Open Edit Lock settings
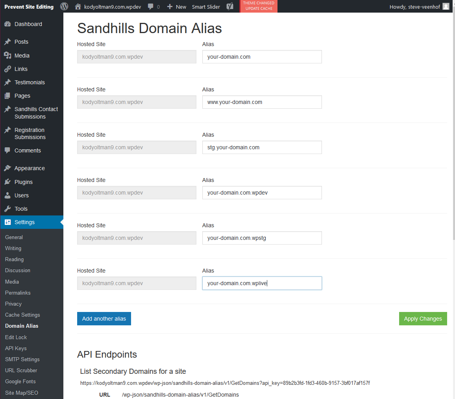Screen dimensions: 455x399 coord(16,337)
